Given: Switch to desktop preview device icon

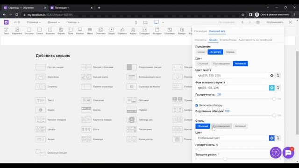Looking at the screenshot, I should point(156,22).
